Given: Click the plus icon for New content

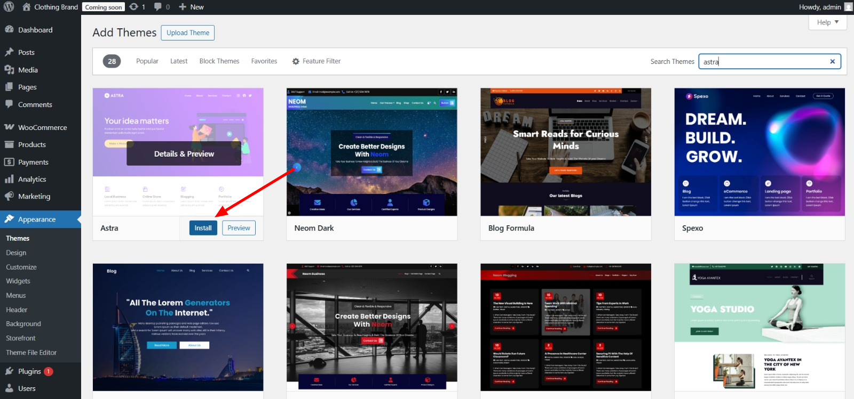Looking at the screenshot, I should click(183, 7).
